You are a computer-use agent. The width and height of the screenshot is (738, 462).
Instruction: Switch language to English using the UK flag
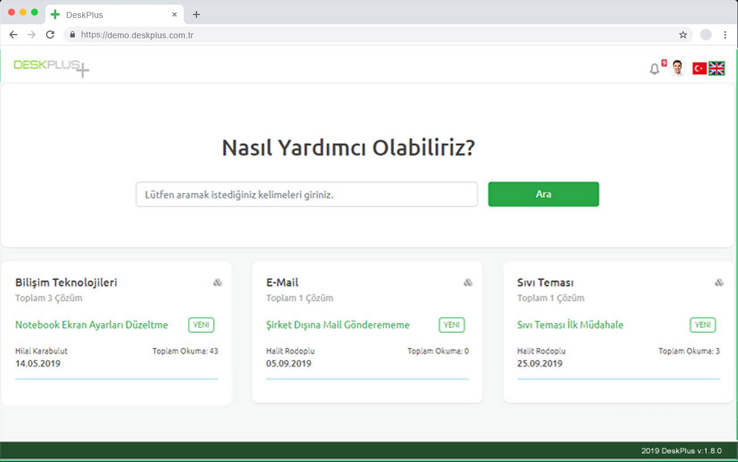[716, 68]
